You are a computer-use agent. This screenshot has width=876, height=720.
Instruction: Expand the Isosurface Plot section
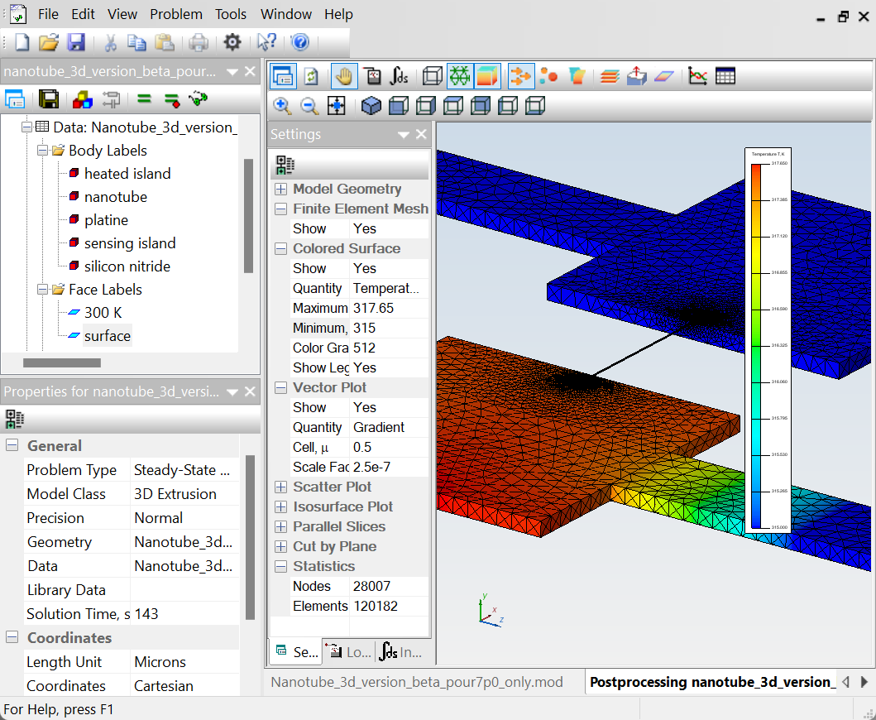coord(280,507)
